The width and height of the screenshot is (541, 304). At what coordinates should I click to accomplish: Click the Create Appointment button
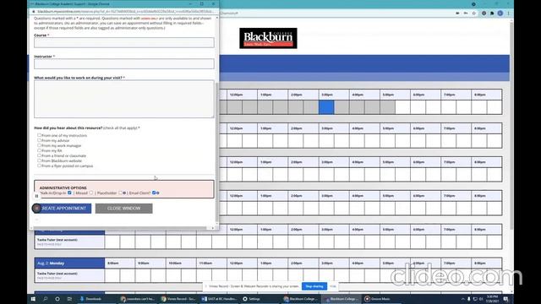[62, 209]
